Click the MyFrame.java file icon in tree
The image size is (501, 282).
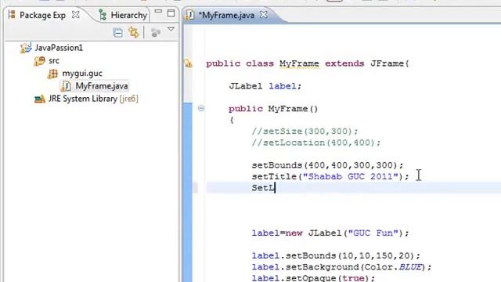click(66, 86)
